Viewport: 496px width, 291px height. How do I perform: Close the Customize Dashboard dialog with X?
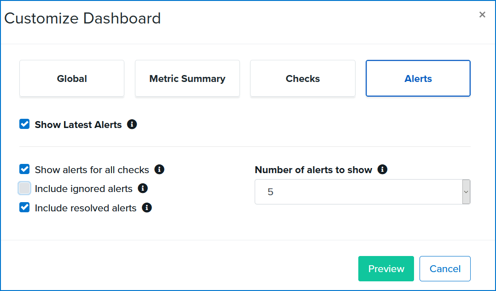[x=482, y=15]
